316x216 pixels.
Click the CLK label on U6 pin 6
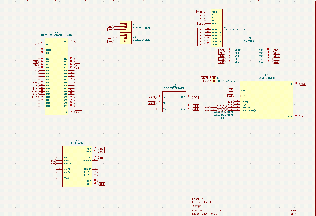(x=230, y=96)
